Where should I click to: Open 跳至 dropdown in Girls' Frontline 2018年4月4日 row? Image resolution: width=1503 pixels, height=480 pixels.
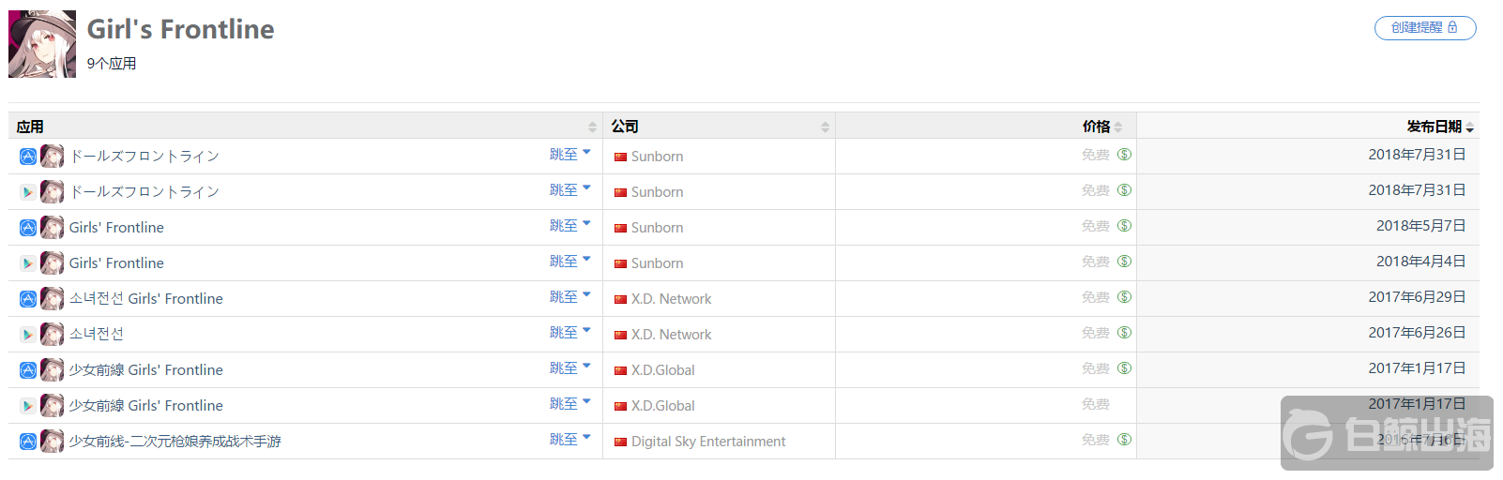click(569, 262)
